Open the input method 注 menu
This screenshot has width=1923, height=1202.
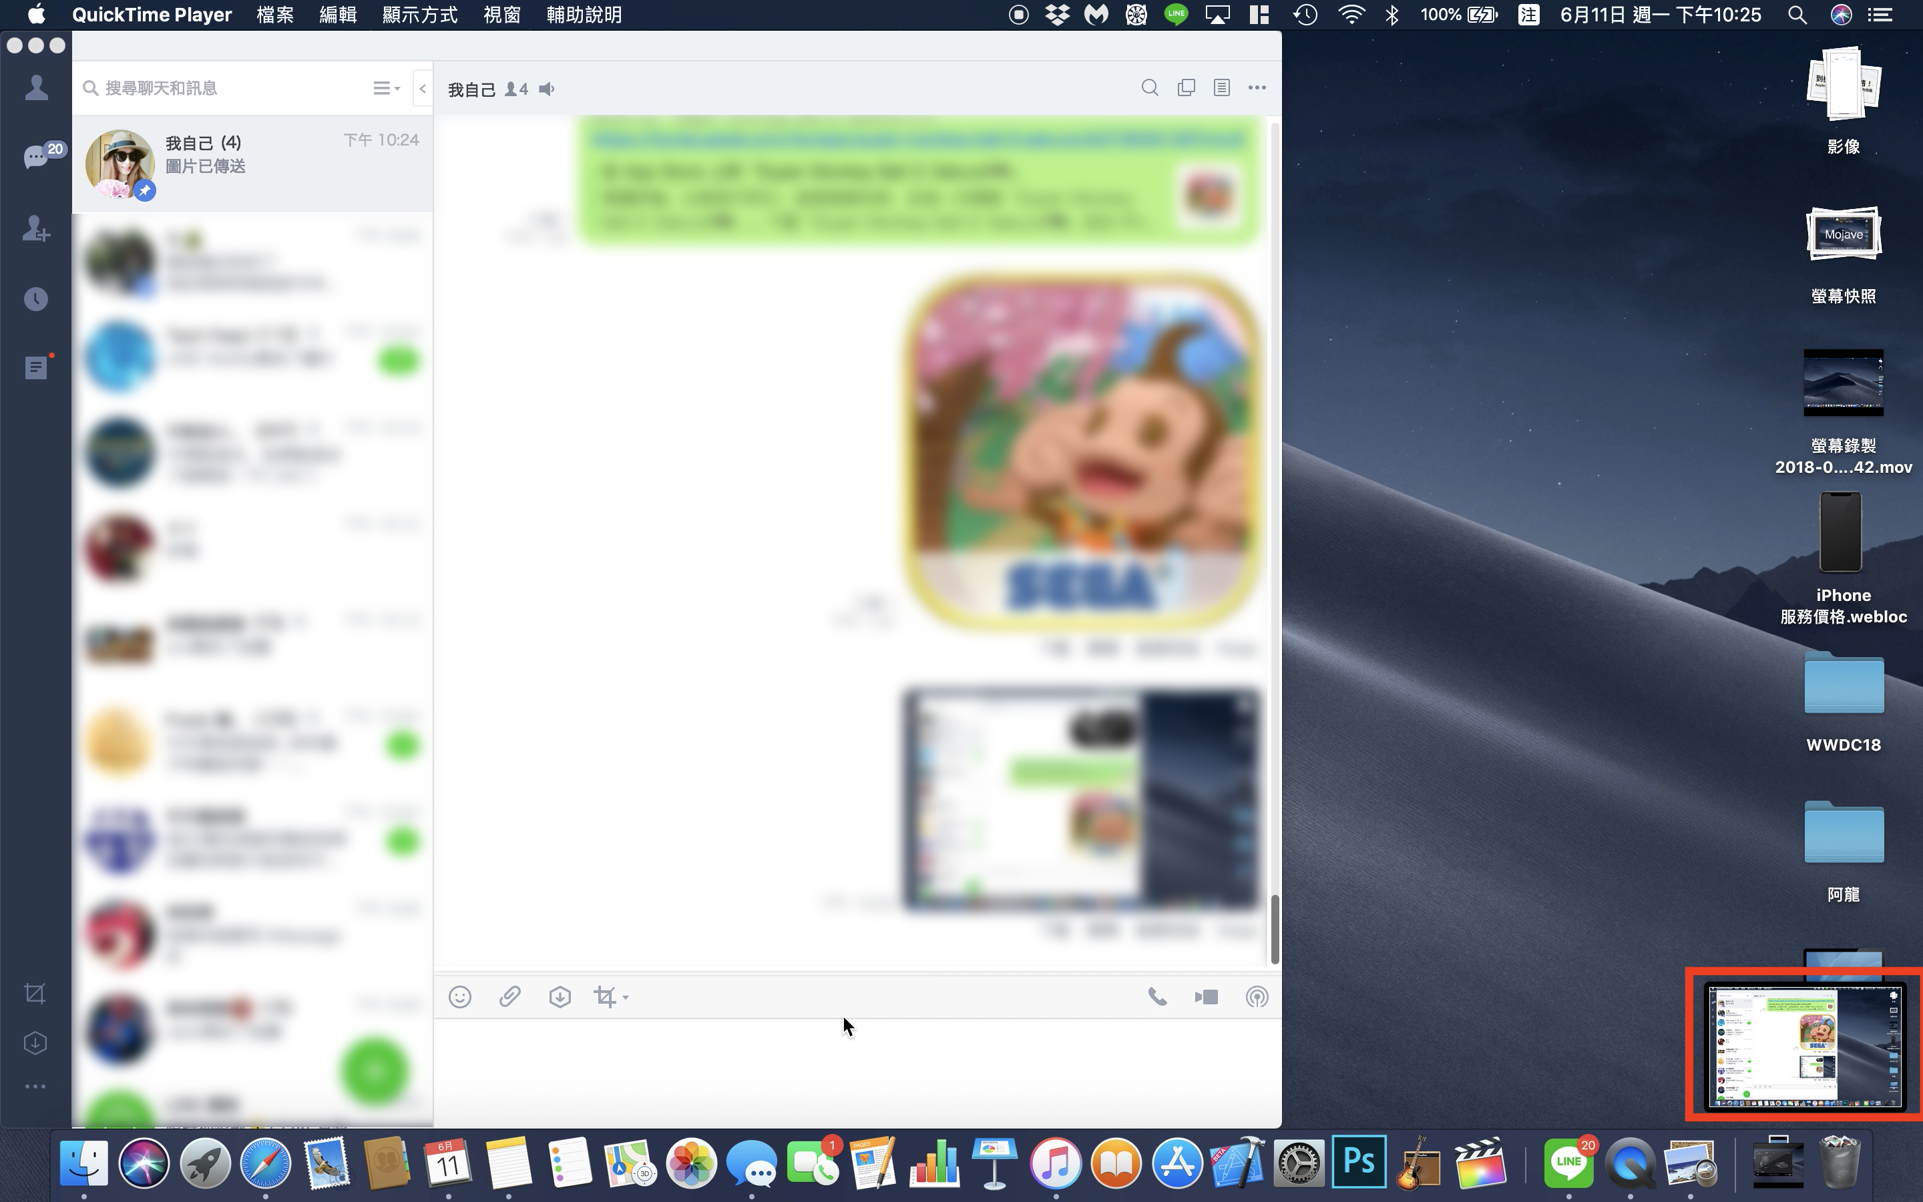(x=1528, y=14)
